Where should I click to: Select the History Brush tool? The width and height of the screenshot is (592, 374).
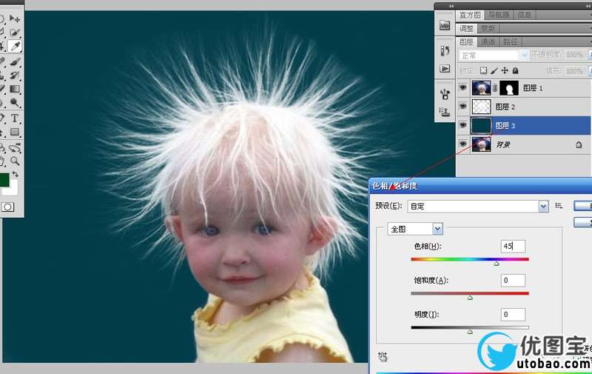[x=15, y=76]
